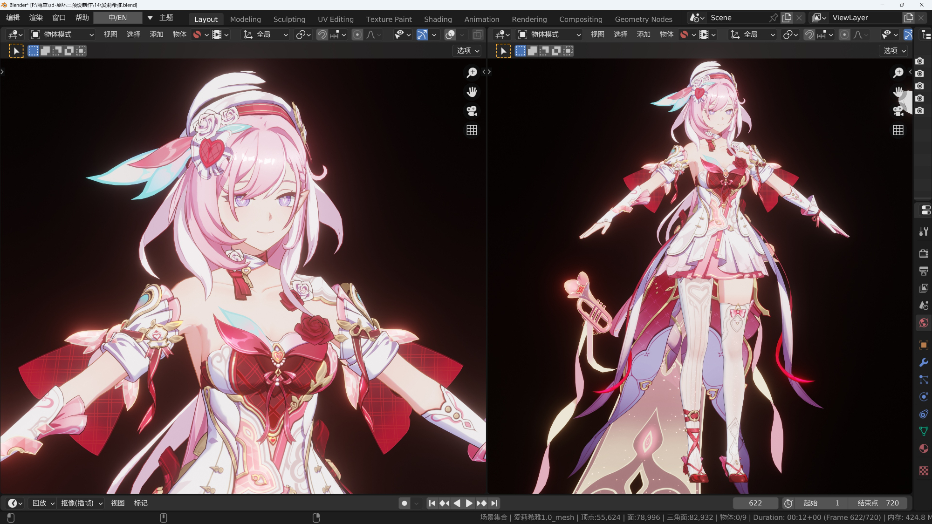Expand the 选项 options dropdown in left viewport
The width and height of the screenshot is (932, 524).
467,50
